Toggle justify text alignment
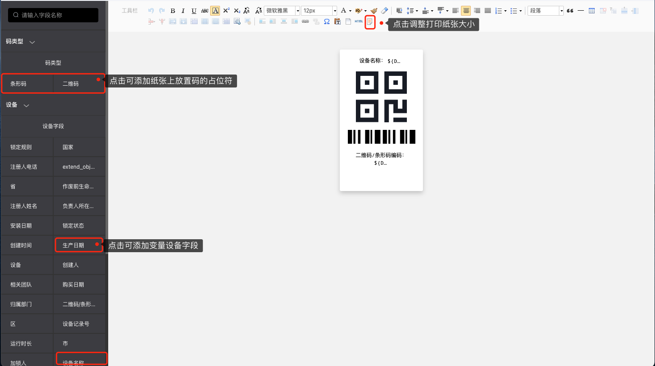The width and height of the screenshot is (655, 366). click(x=488, y=11)
